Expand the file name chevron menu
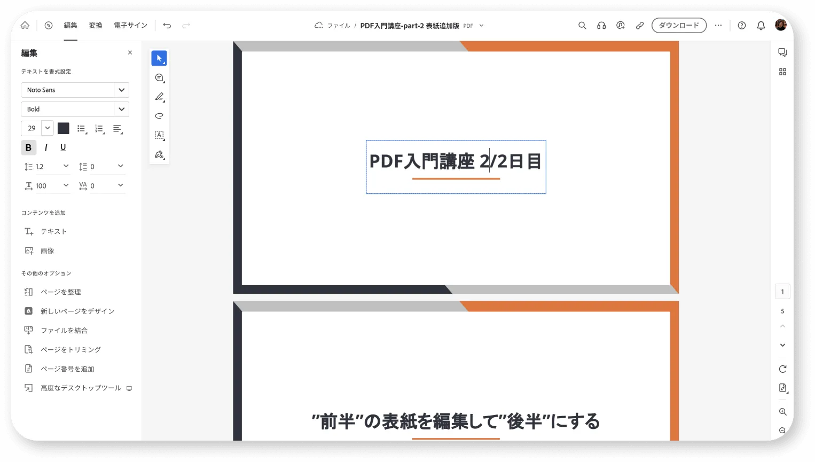The image size is (815, 462). coord(481,25)
